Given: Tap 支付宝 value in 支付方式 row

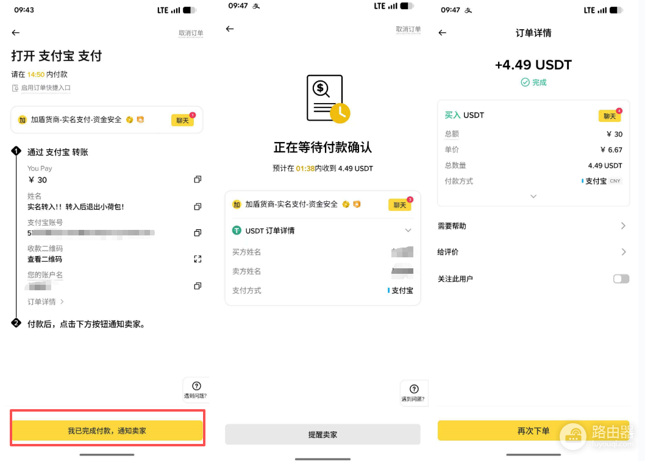Looking at the screenshot, I should [x=401, y=291].
